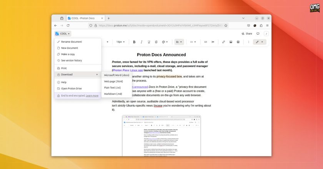
Task: Reload the page with refresh icon
Action: point(68,25)
